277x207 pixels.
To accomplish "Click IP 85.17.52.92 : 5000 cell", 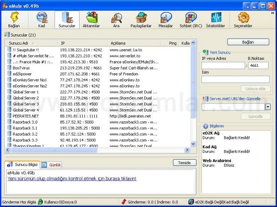I will [x=77, y=122].
